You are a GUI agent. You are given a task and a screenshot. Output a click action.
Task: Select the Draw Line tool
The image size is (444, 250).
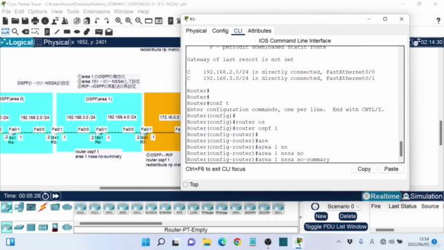tap(57, 32)
